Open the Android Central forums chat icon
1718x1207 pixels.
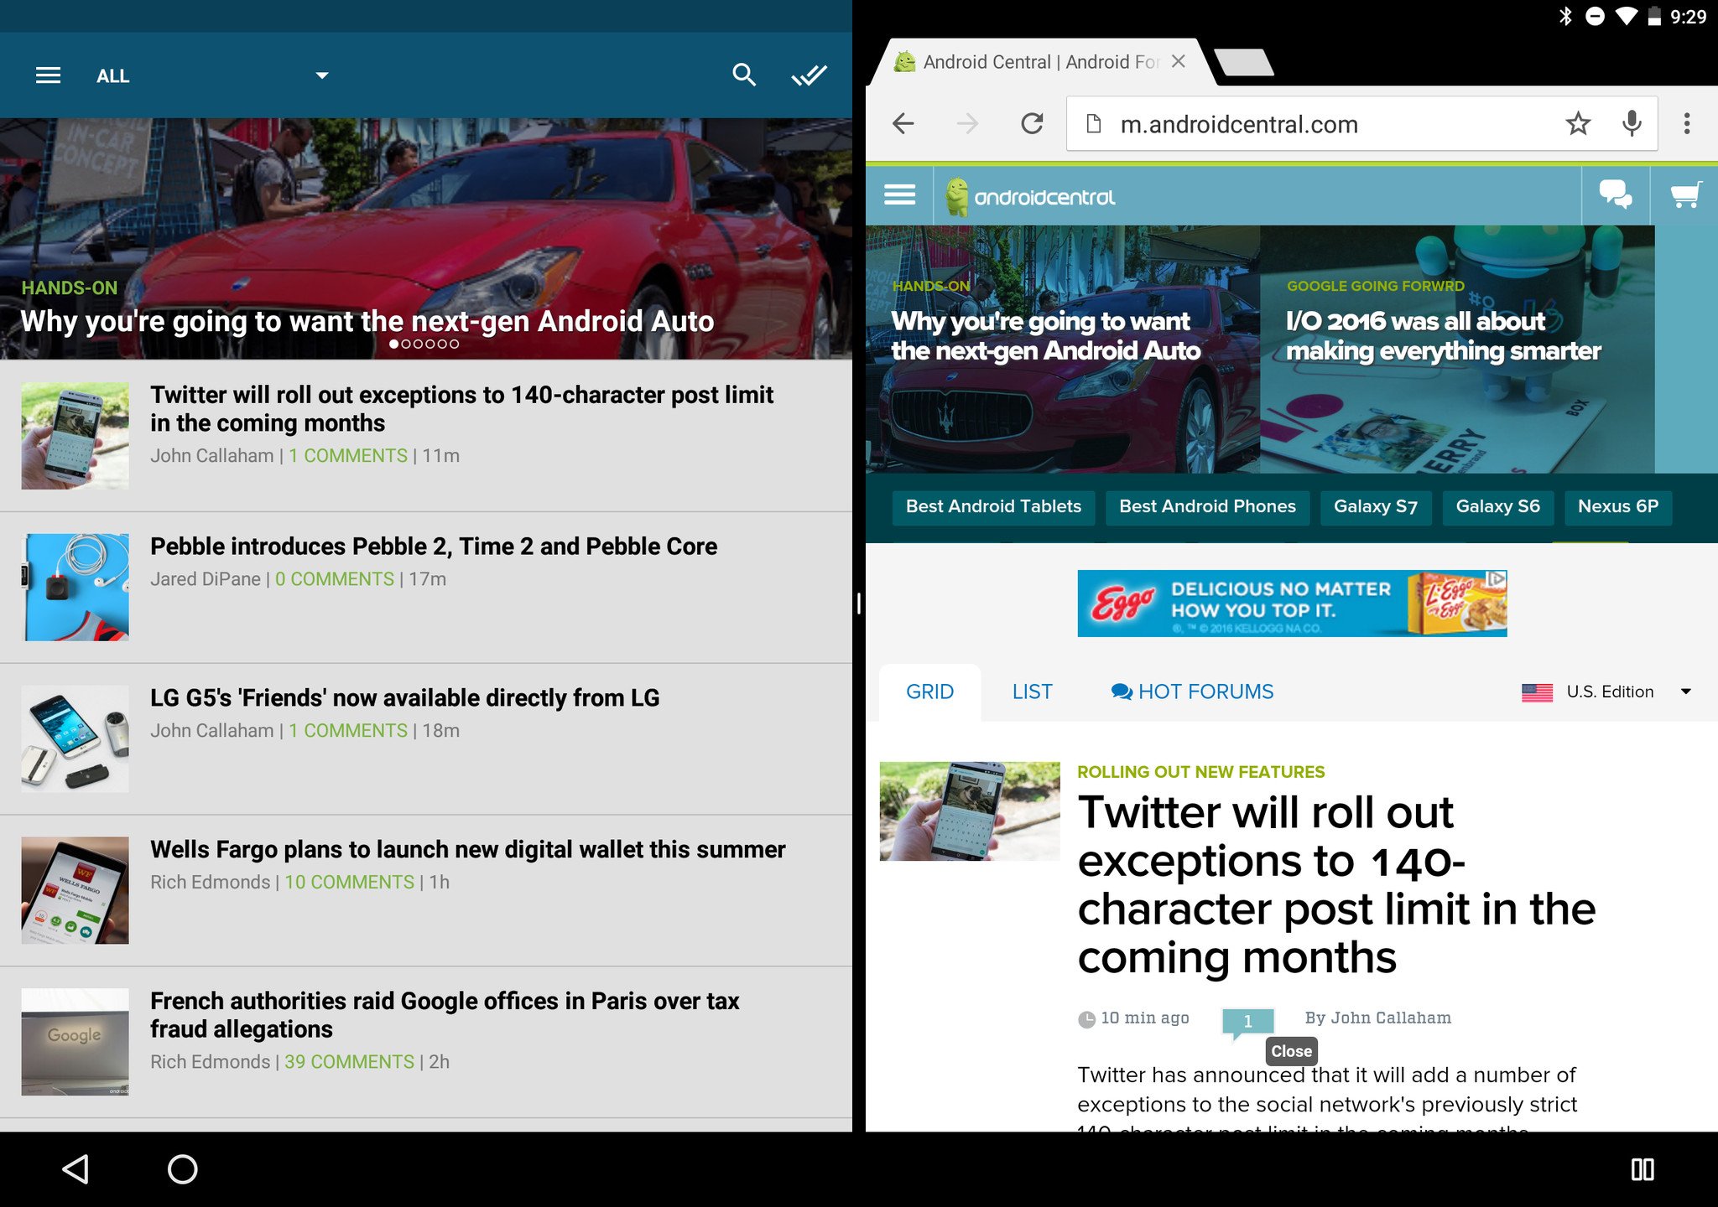coord(1615,196)
